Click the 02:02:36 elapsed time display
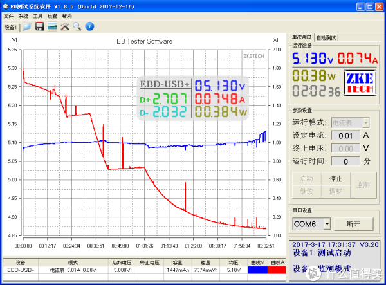Viewport: 386px width, 285px height. click(x=317, y=91)
